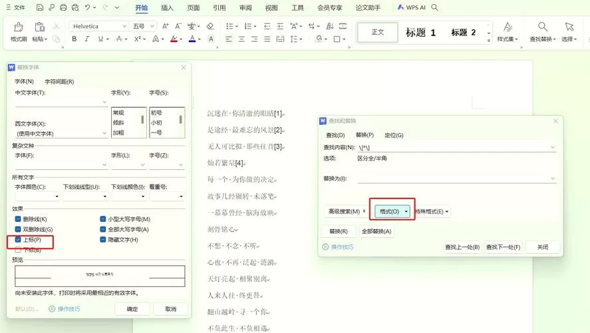
Task: Switch to Character spacing (字符间距) tab
Action: (59, 81)
